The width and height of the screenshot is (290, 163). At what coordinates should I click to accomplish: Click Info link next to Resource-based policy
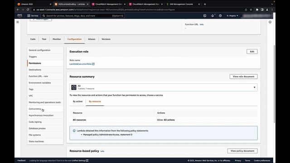(x=102, y=151)
